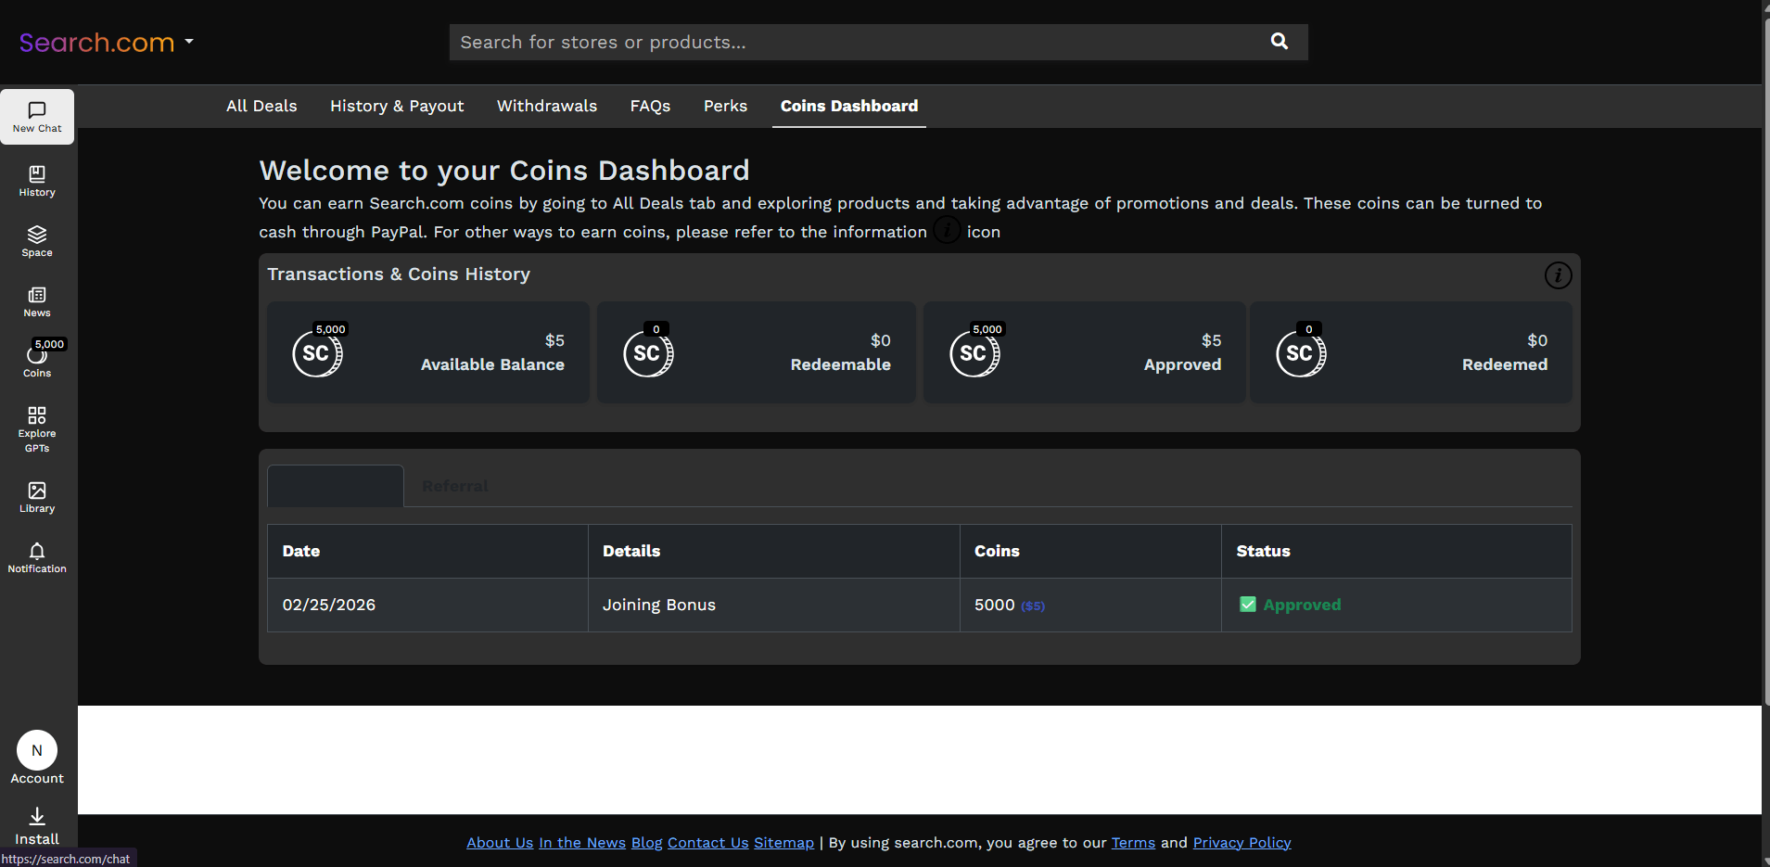1770x867 pixels.
Task: Open the News sidebar icon
Action: [37, 302]
